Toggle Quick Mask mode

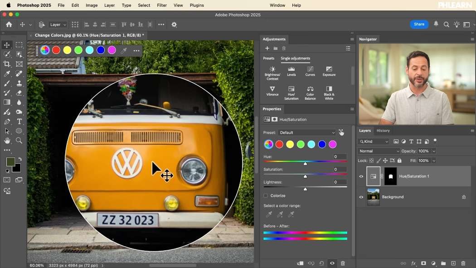[7, 180]
